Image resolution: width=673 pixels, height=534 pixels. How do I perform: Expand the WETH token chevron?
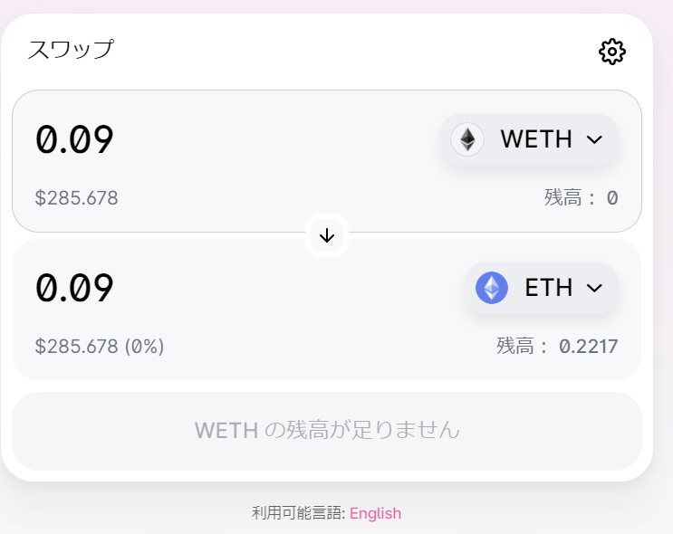pyautogui.click(x=594, y=139)
